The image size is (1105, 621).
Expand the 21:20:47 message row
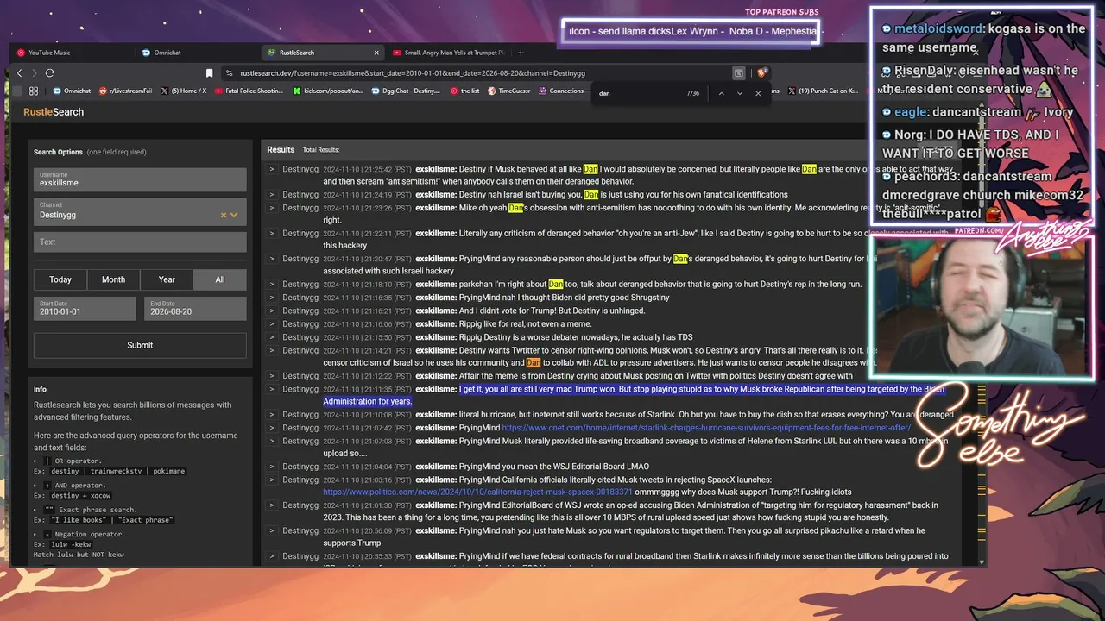tap(271, 259)
